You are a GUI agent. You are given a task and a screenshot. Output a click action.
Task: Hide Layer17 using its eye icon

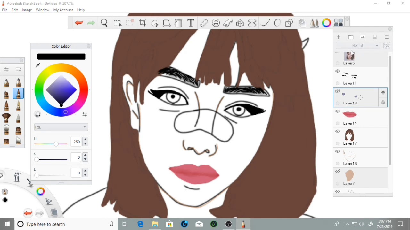[x=338, y=131]
